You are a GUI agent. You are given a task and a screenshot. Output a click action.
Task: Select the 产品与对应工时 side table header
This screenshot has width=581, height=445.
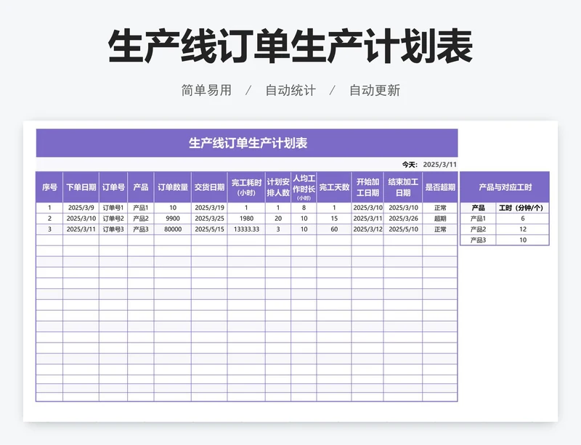(505, 187)
